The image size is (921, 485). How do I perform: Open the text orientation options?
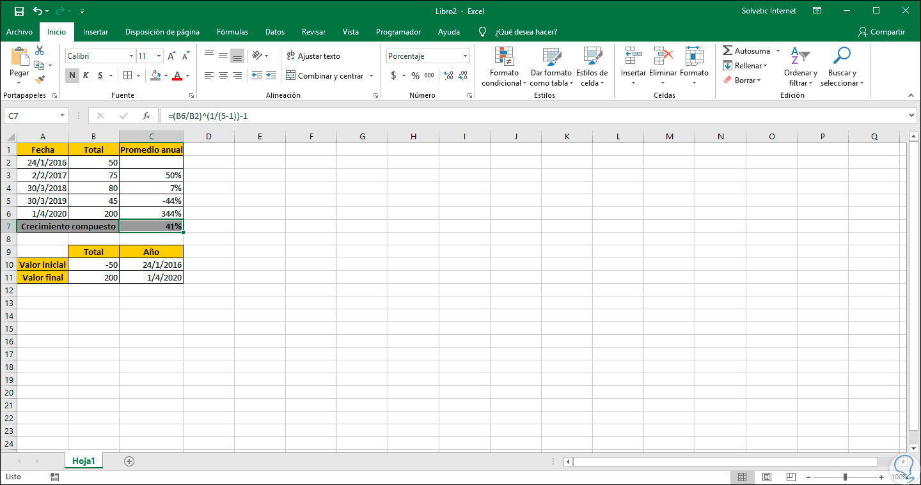(x=256, y=56)
